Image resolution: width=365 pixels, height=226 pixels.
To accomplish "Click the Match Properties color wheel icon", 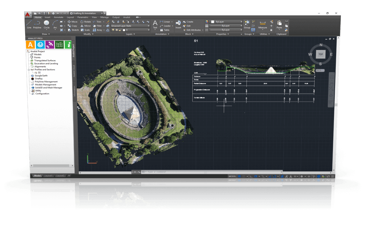I will 207,22.
